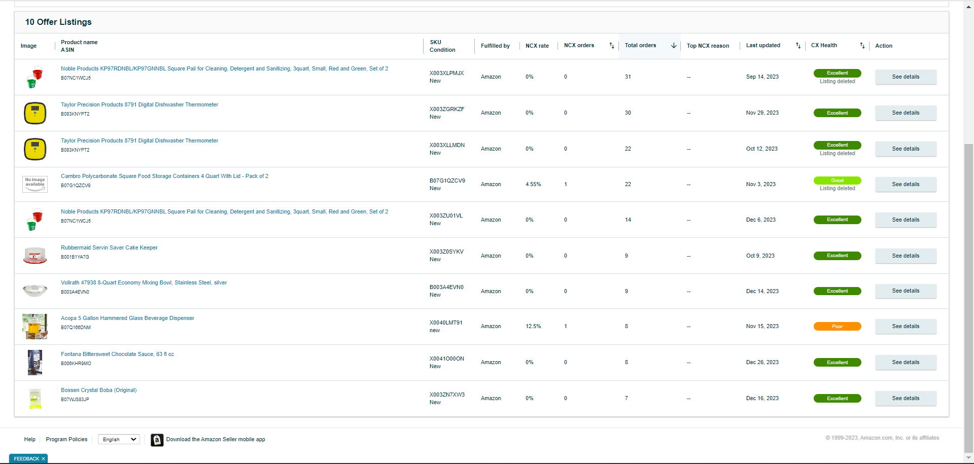Click the Good CX Health badge for Cambro
The height and width of the screenshot is (464, 974).
click(x=837, y=181)
